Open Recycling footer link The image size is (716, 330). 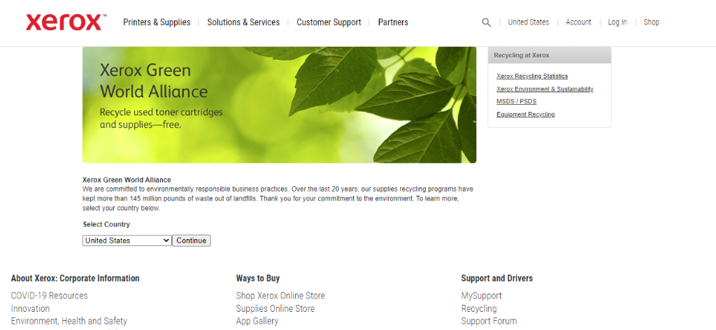pyautogui.click(x=479, y=308)
